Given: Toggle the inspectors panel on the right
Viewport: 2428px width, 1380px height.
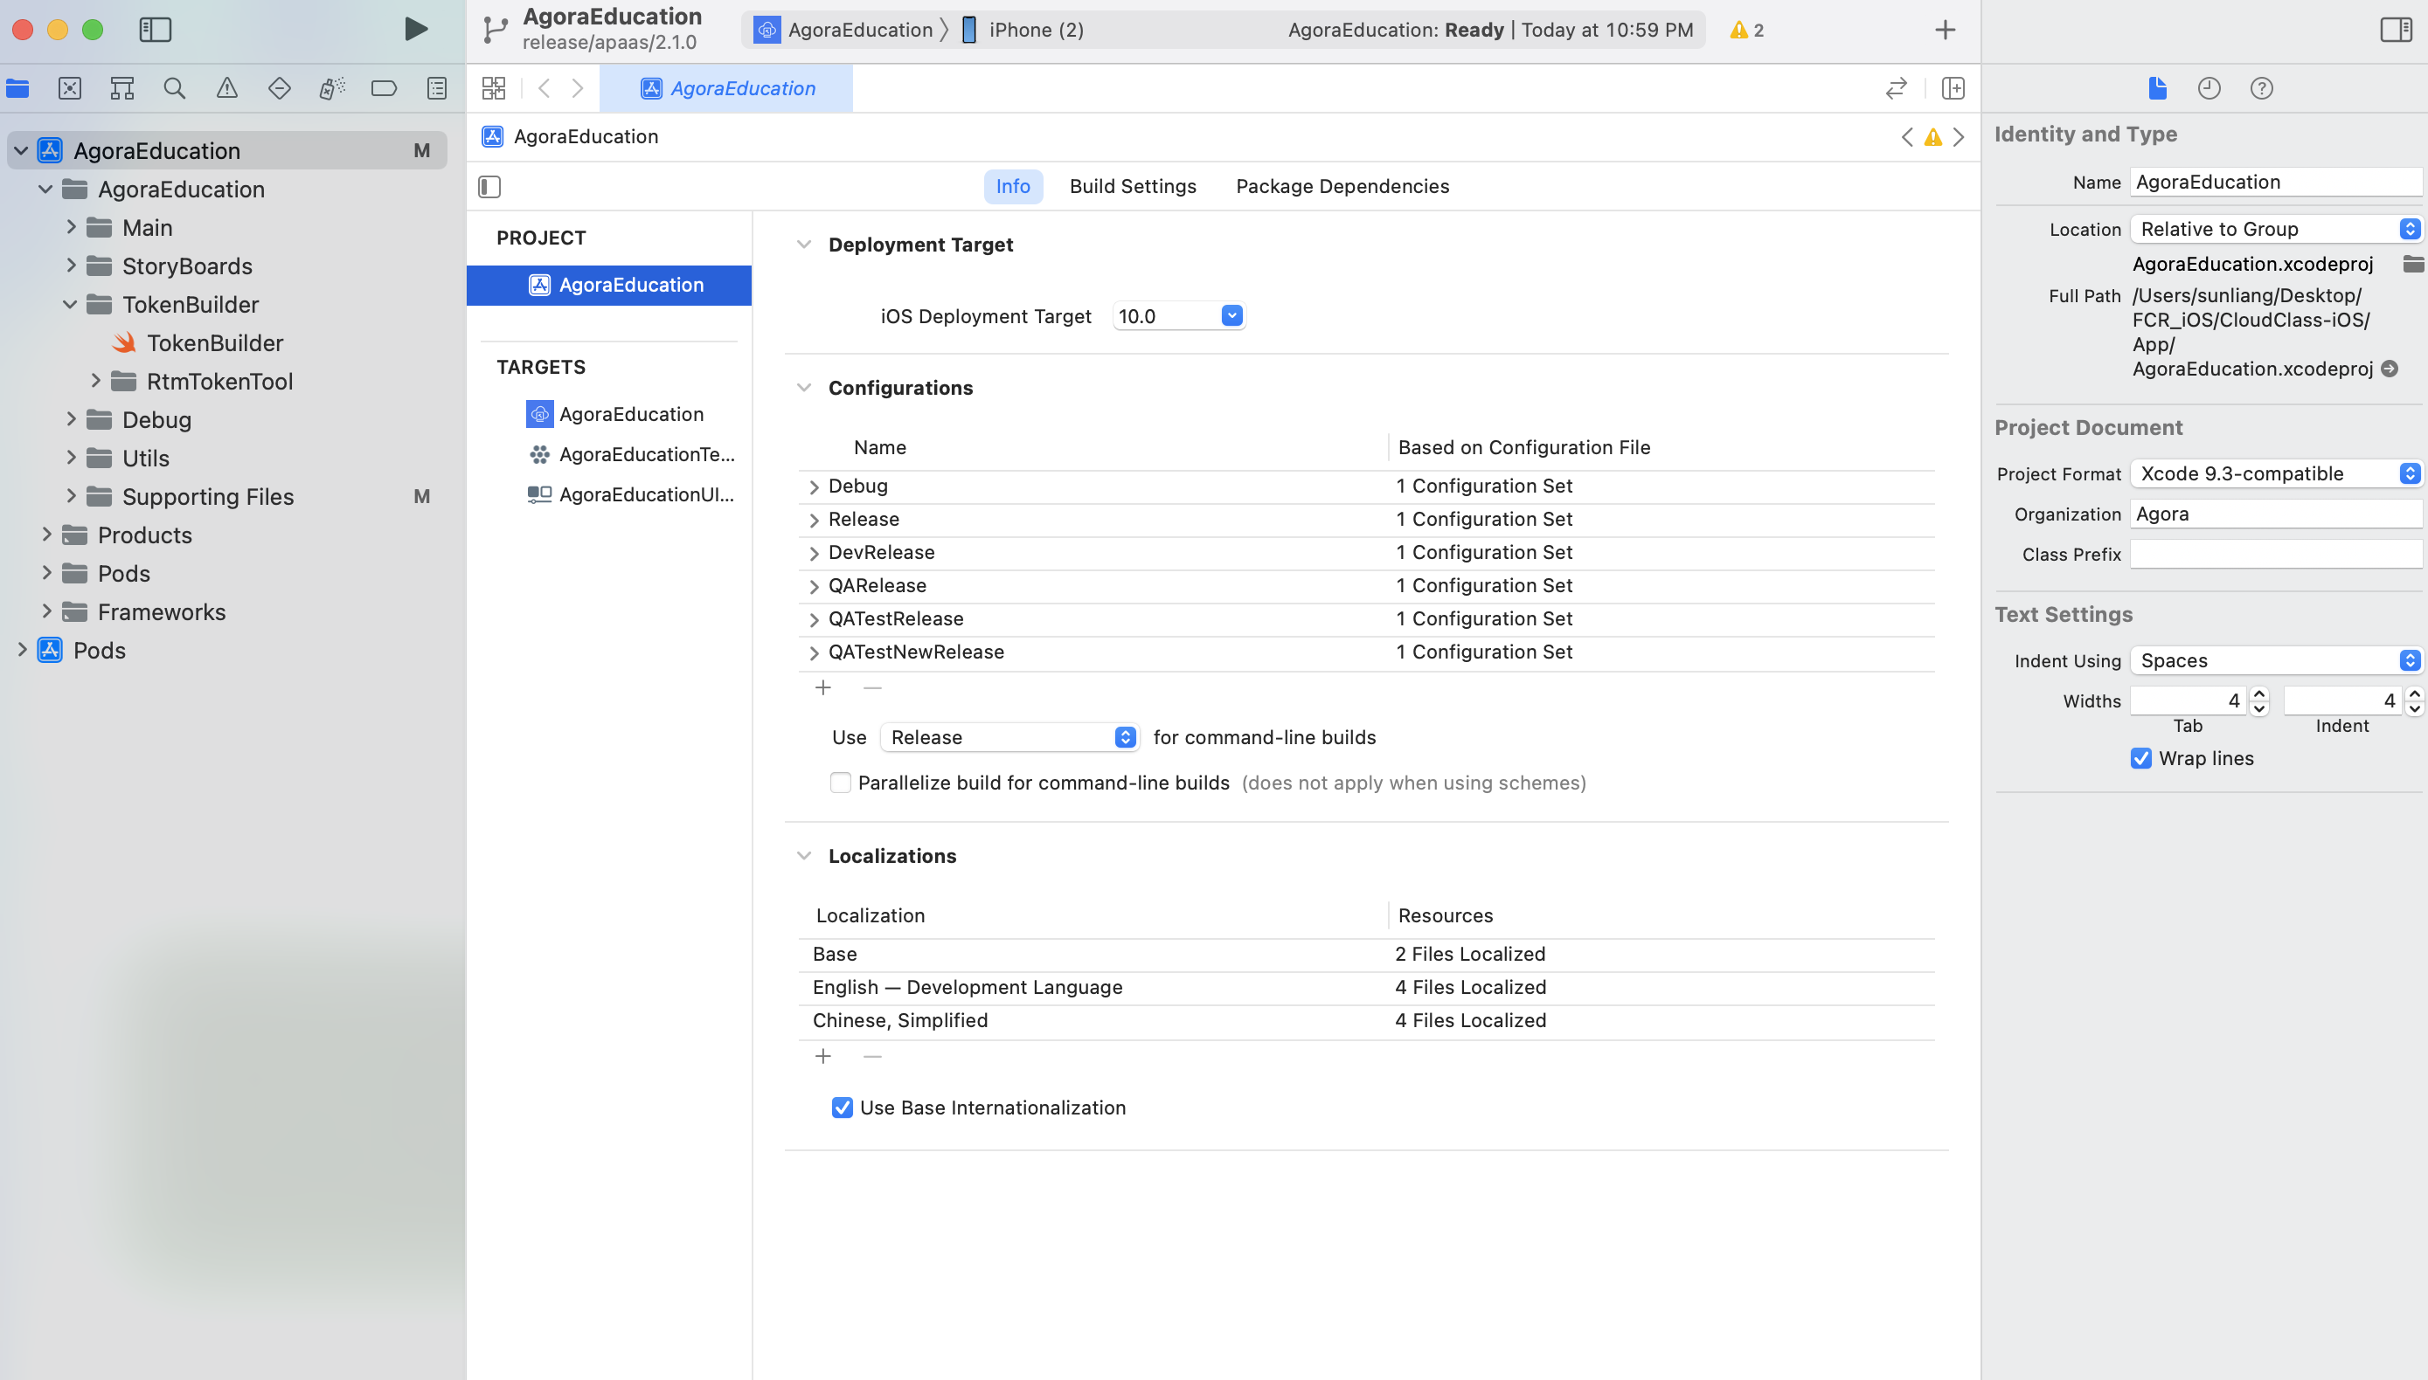Looking at the screenshot, I should pos(2396,30).
